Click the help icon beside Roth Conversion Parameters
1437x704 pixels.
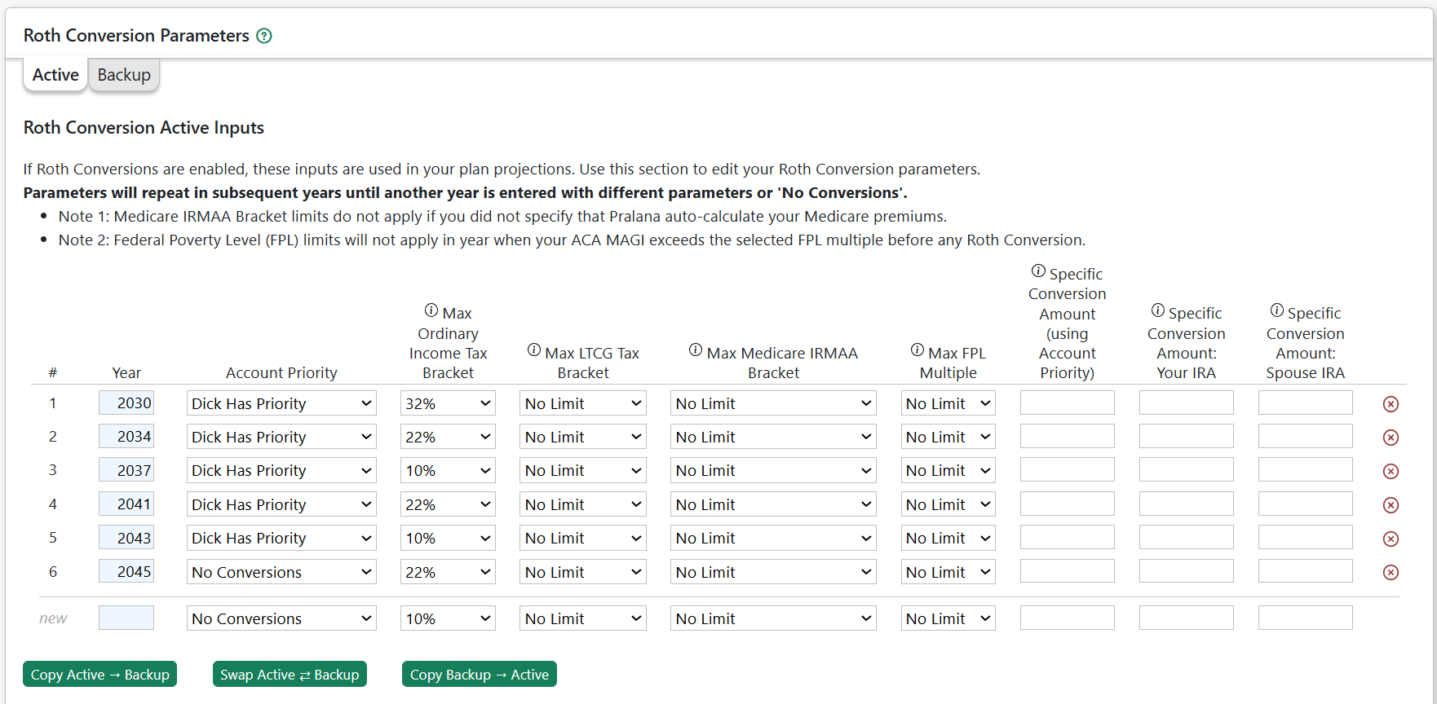[264, 36]
